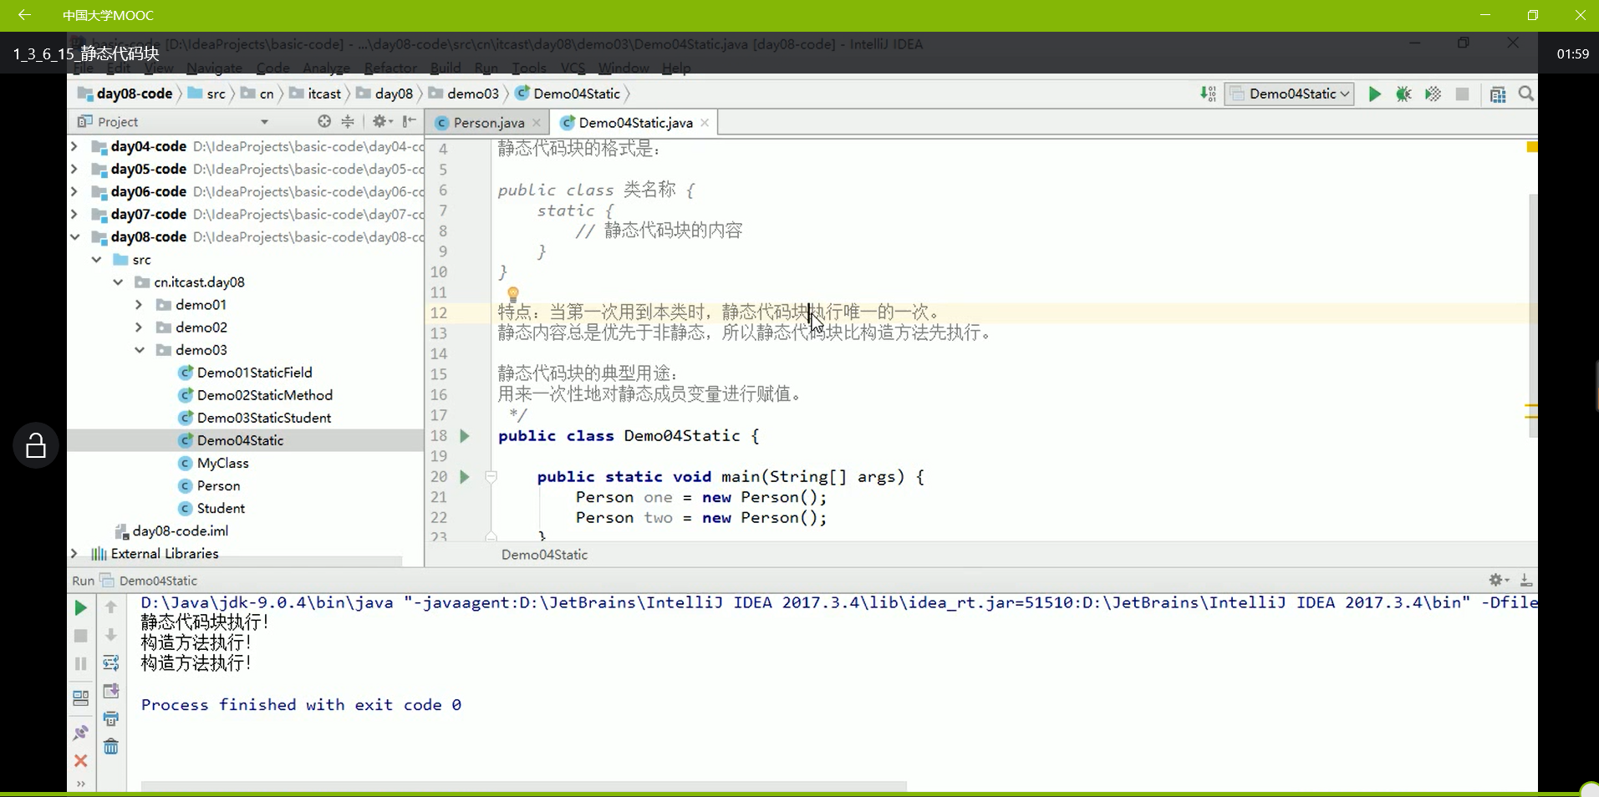Run main from line 20 gutter arrow
The width and height of the screenshot is (1599, 797).
[465, 477]
